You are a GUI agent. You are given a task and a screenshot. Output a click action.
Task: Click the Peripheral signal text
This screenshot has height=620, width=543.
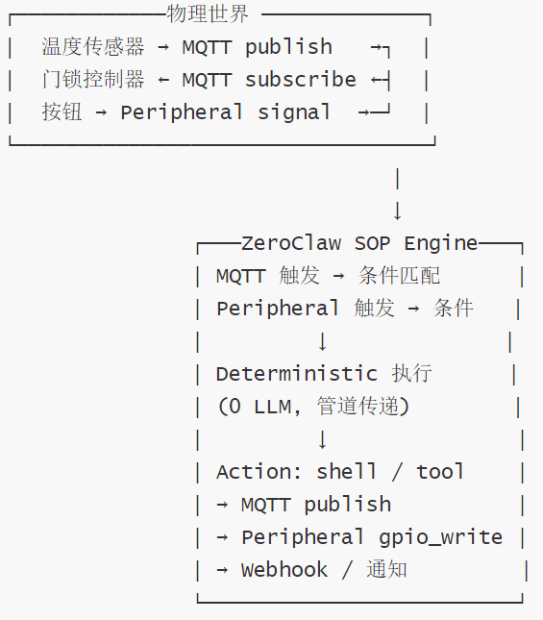[225, 112]
